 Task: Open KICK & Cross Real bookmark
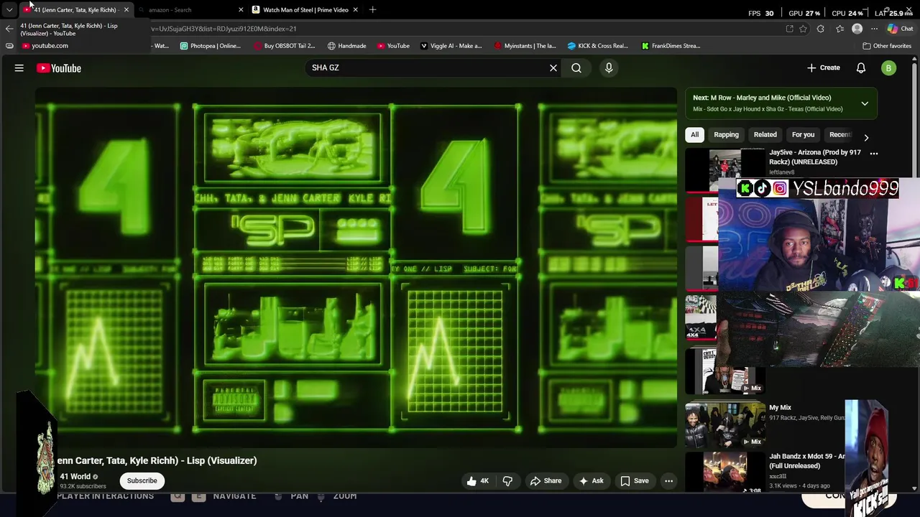597,46
